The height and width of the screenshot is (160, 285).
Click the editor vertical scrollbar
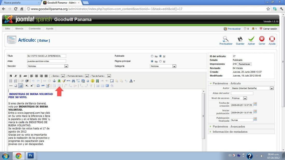[203, 116]
